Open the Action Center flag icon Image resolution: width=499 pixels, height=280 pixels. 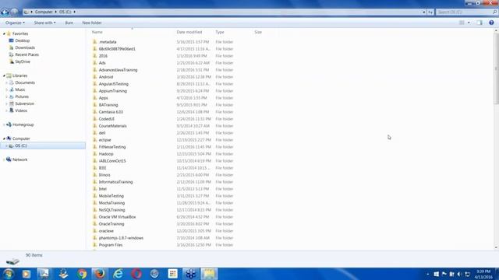[444, 274]
